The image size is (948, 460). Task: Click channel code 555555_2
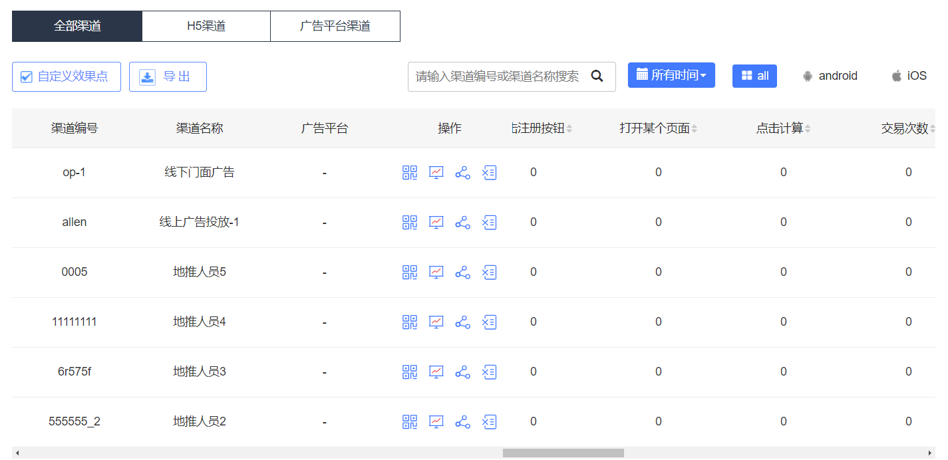click(75, 421)
